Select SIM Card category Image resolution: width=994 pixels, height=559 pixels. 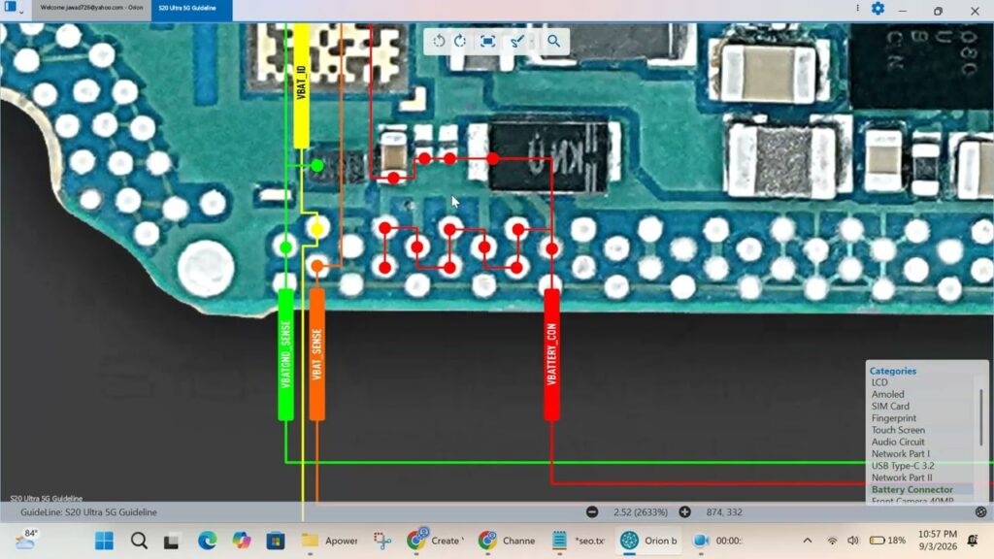(890, 407)
